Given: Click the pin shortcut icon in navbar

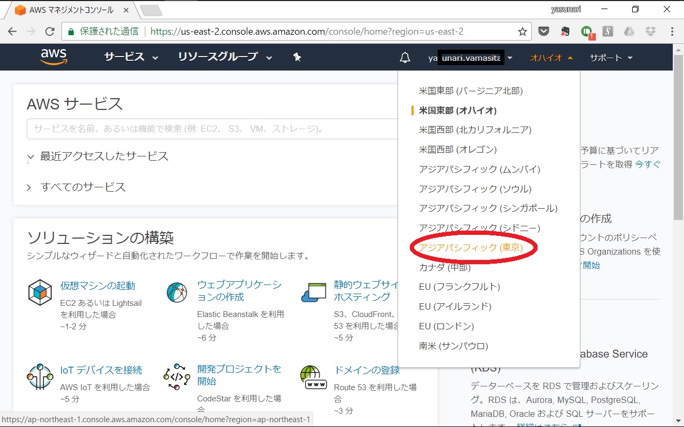Looking at the screenshot, I should coord(297,57).
